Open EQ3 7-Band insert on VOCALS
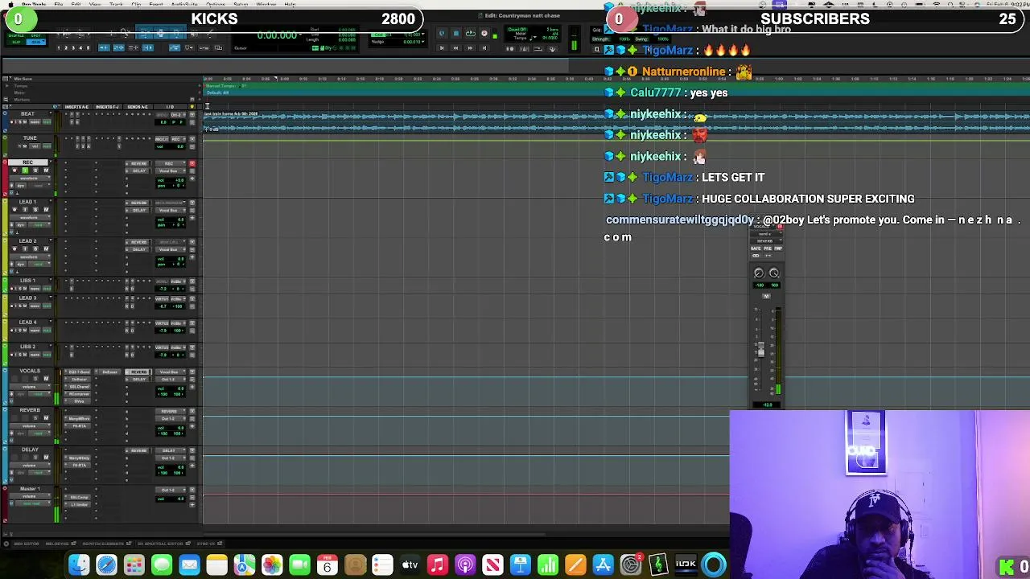The height and width of the screenshot is (579, 1030). 79,372
